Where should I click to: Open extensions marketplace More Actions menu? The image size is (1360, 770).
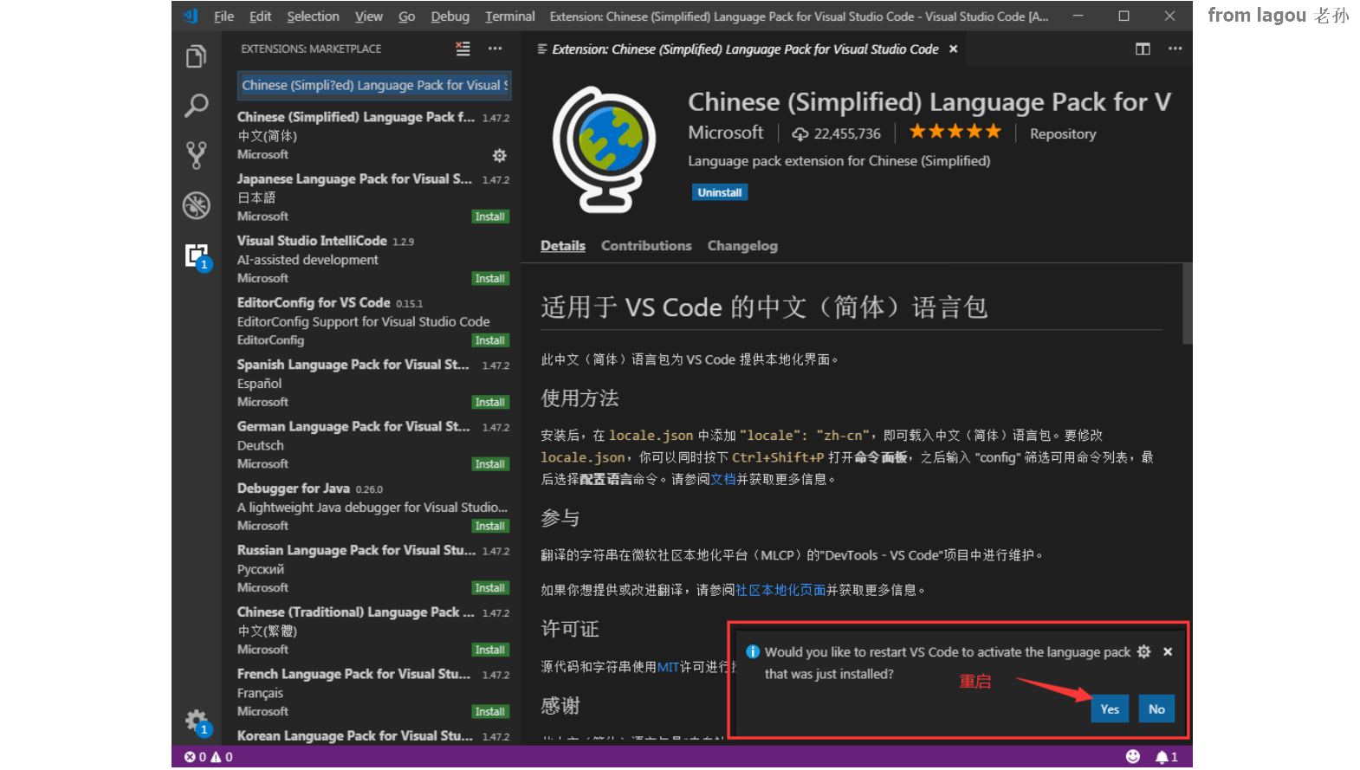(x=495, y=49)
